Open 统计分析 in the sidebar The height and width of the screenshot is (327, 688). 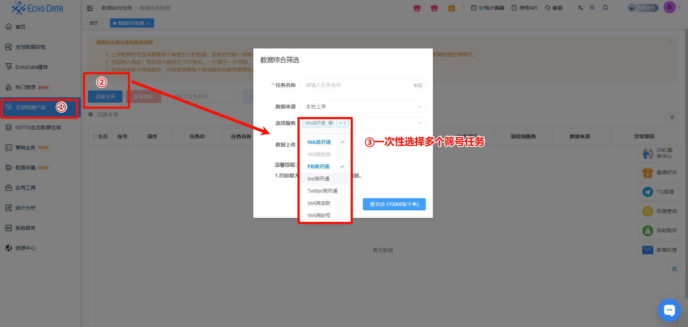point(25,208)
